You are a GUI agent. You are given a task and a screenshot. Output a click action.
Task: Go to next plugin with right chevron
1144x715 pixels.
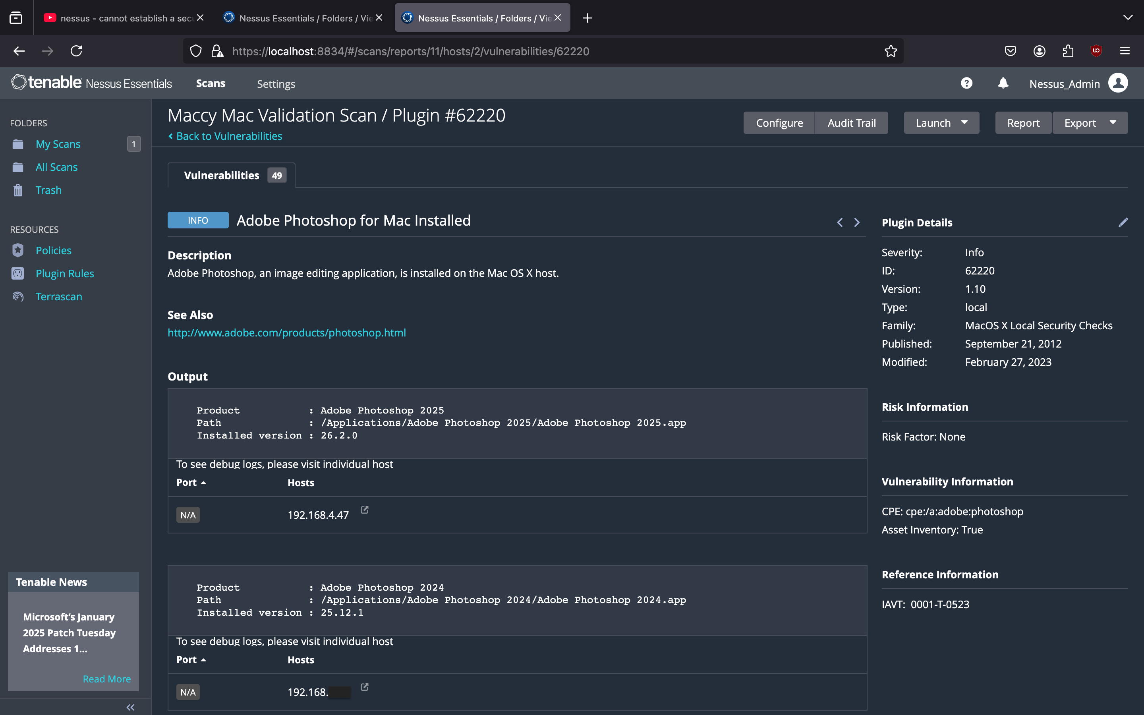coord(856,222)
